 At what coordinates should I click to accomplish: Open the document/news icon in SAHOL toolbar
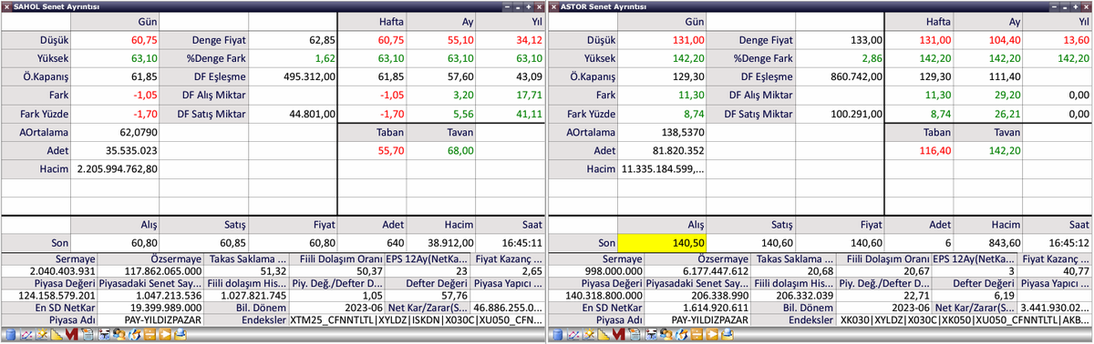(88, 334)
